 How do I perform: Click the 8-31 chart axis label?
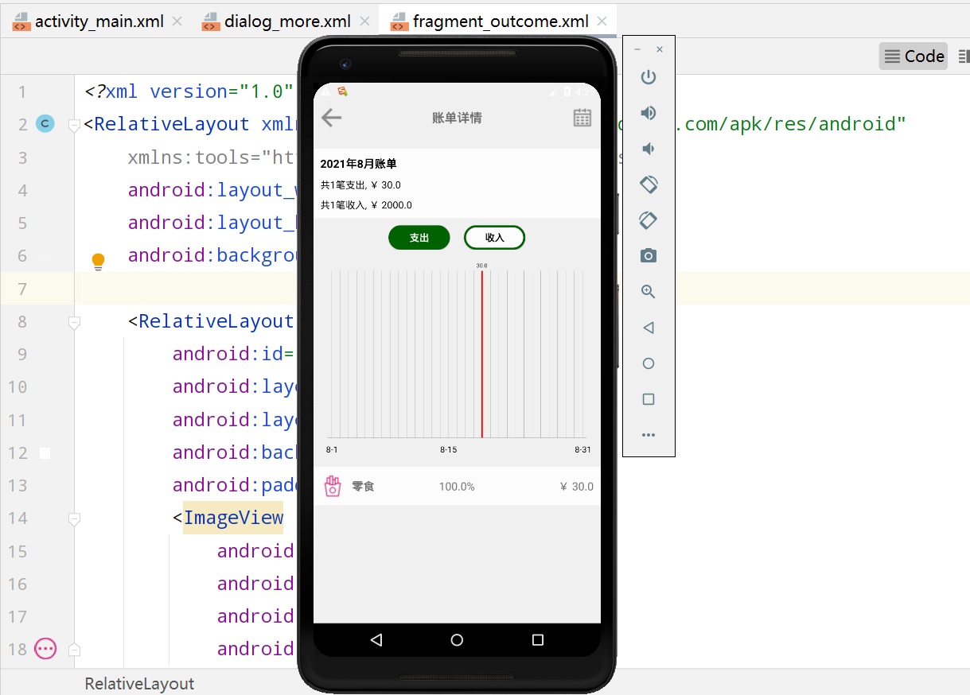click(x=582, y=450)
